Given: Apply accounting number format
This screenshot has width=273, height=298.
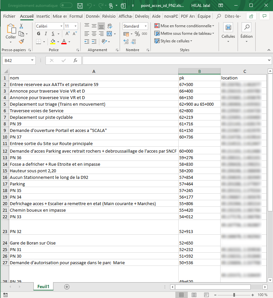Looking at the screenshot, I should click(126, 34).
